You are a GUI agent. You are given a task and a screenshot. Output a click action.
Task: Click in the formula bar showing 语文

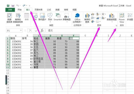click(89, 30)
